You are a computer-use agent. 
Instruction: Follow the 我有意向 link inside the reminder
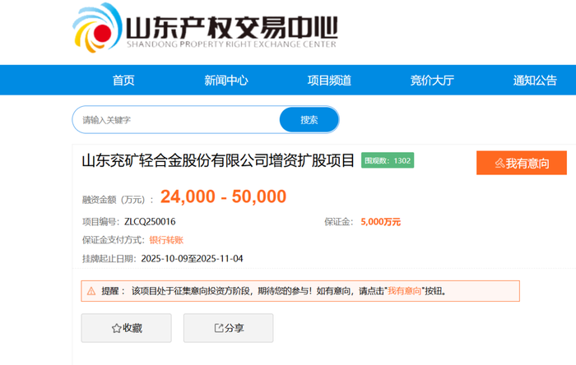pyautogui.click(x=404, y=291)
